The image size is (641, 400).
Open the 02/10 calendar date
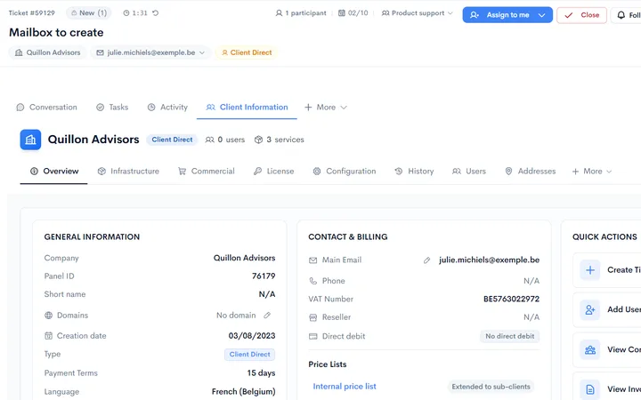(x=353, y=13)
